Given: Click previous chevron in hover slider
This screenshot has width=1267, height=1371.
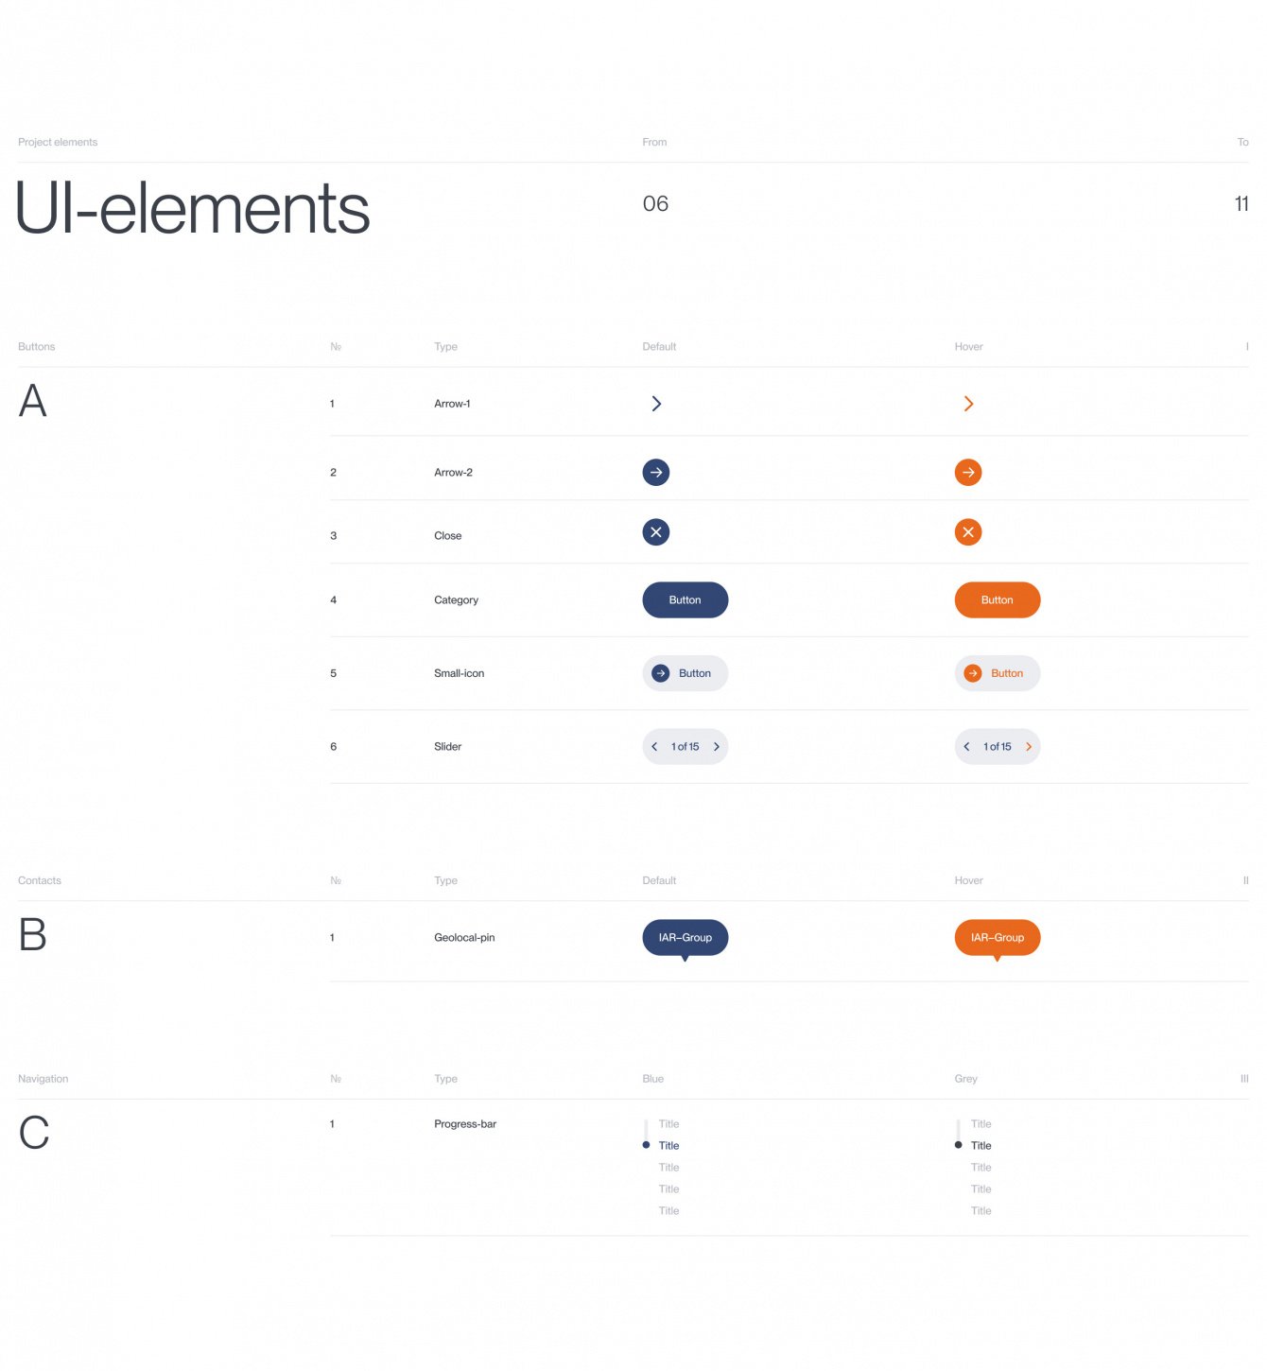Looking at the screenshot, I should tap(966, 747).
